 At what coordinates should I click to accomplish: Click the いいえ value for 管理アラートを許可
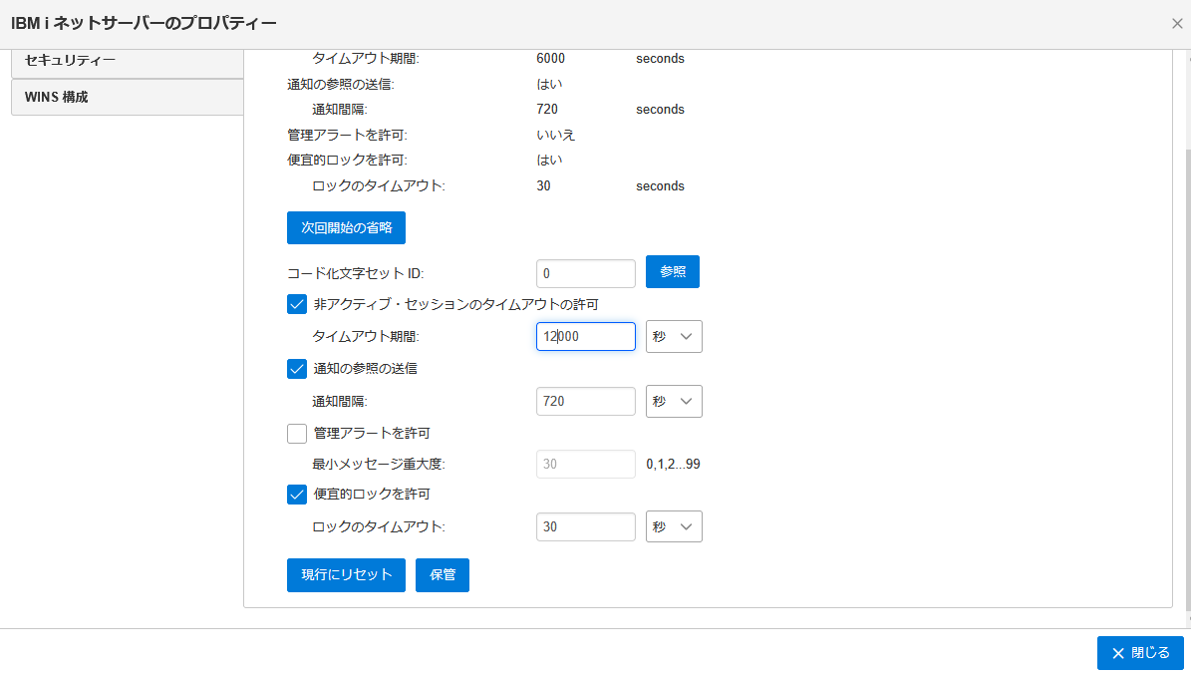(x=556, y=135)
